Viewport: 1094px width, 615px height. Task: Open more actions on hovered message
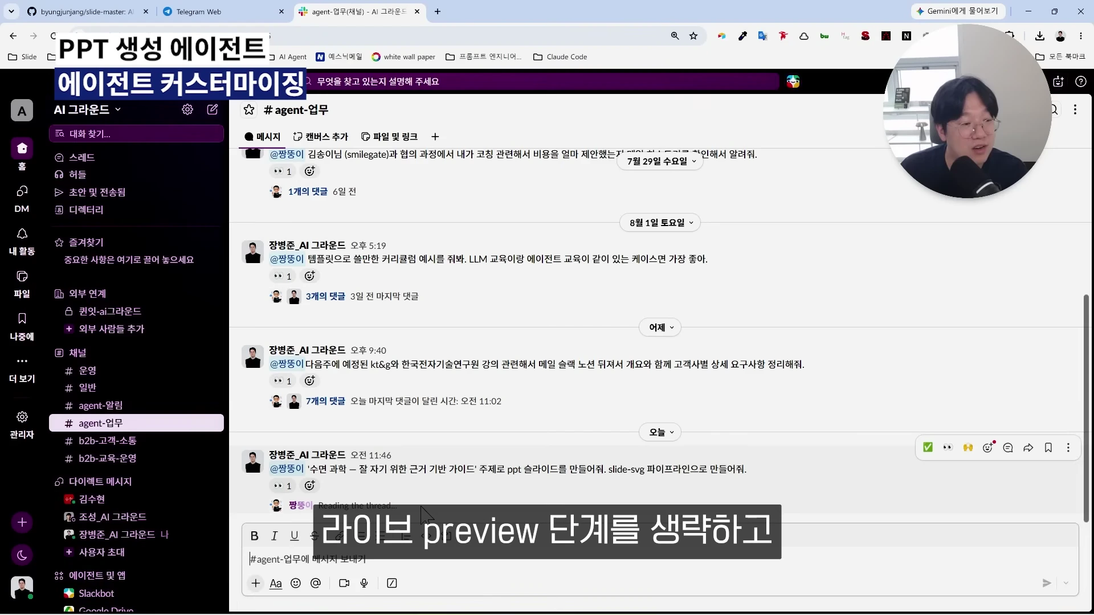coord(1068,448)
